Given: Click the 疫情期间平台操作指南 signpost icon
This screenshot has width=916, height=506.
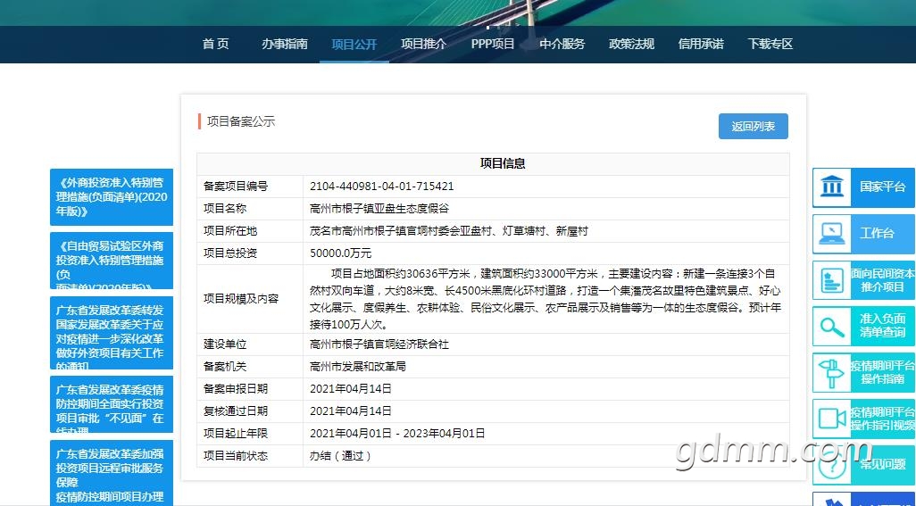Looking at the screenshot, I should coord(832,373).
